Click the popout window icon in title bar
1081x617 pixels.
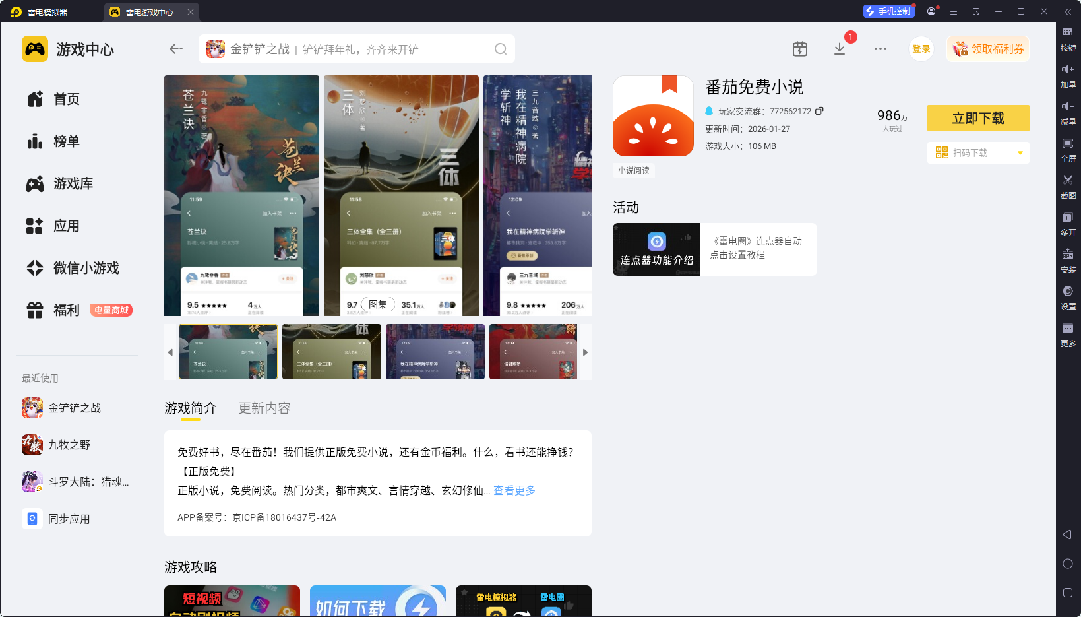click(976, 11)
